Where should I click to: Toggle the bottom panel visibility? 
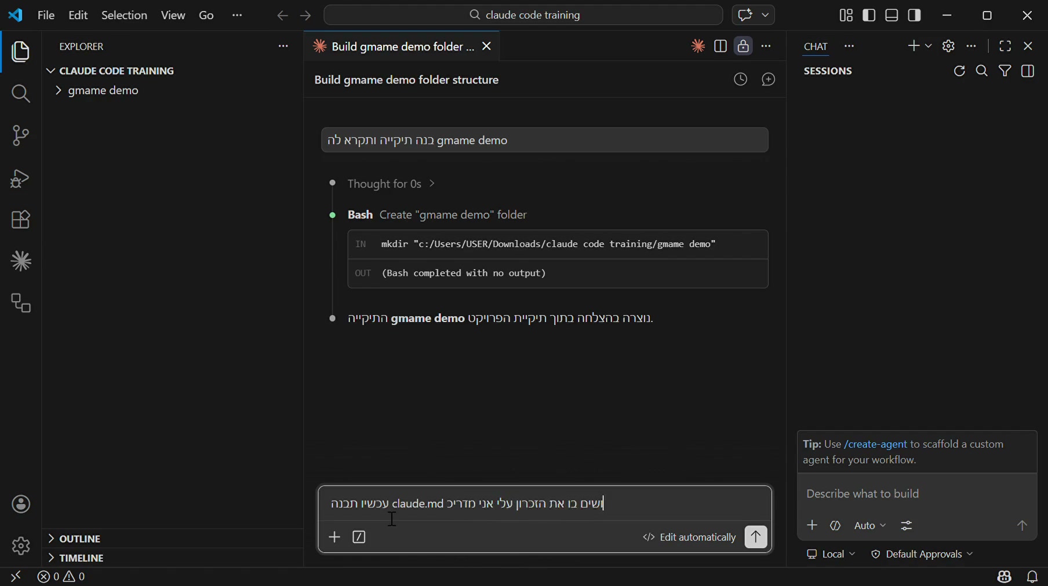(x=892, y=16)
